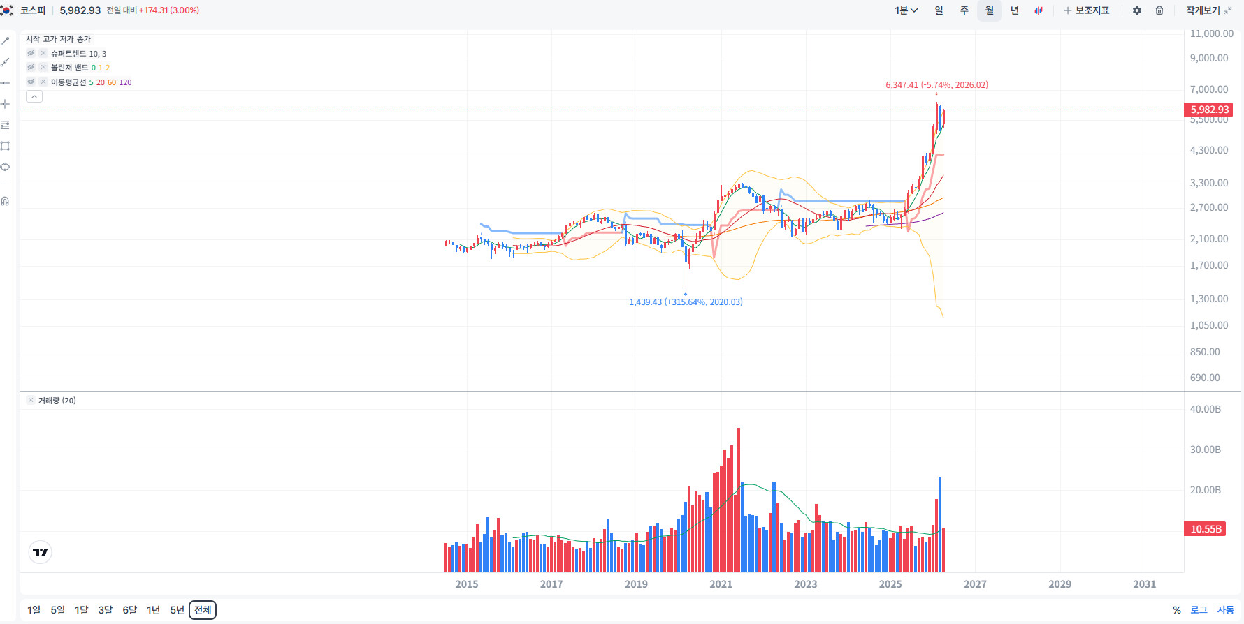The image size is (1244, 624).
Task: Click the TradingView logo badge
Action: point(41,552)
